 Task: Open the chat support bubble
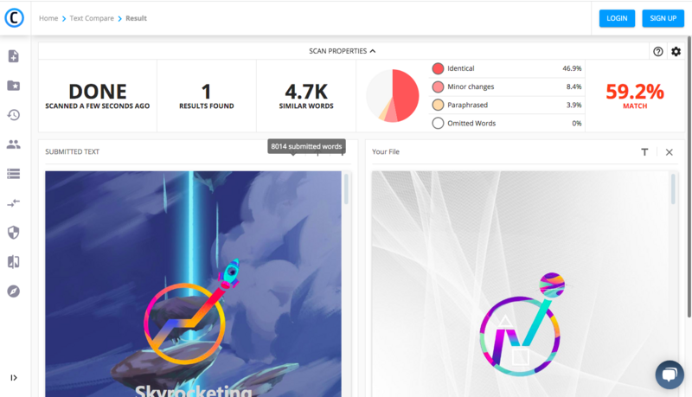pos(670,375)
